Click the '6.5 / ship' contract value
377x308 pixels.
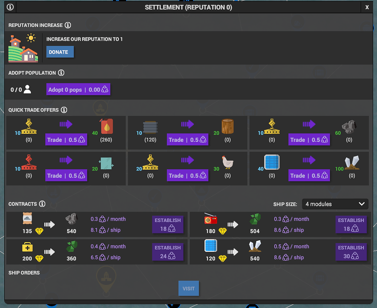106,257
